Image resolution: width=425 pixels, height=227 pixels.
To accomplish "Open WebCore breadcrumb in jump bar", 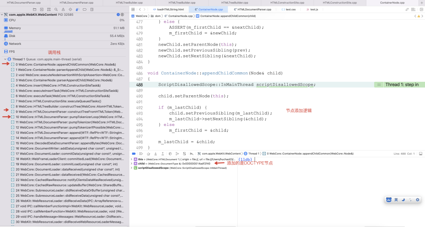I will 139,16.
